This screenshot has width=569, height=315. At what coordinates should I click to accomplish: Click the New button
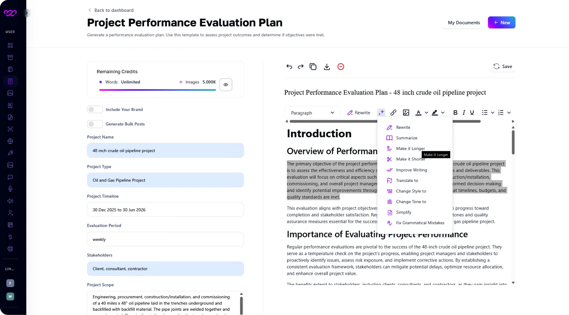coord(502,23)
